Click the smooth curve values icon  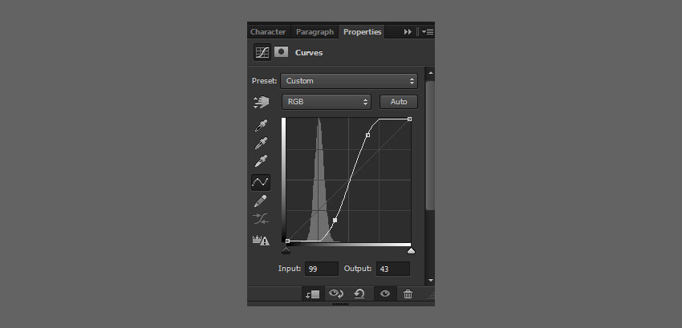pos(261,219)
